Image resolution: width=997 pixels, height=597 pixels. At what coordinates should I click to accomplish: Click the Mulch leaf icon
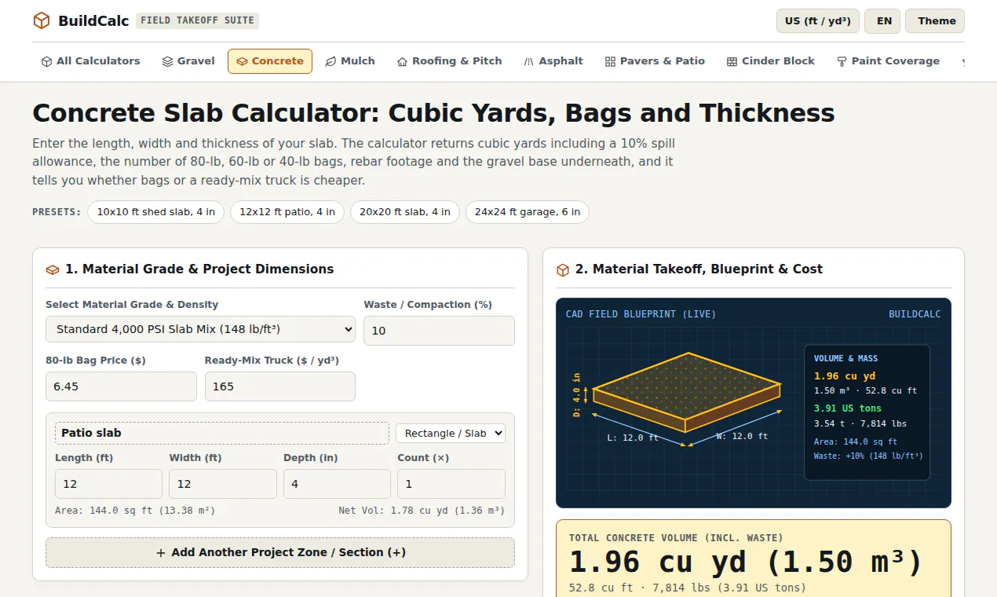pyautogui.click(x=331, y=61)
